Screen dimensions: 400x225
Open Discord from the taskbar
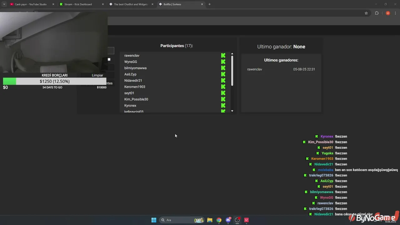228,220
